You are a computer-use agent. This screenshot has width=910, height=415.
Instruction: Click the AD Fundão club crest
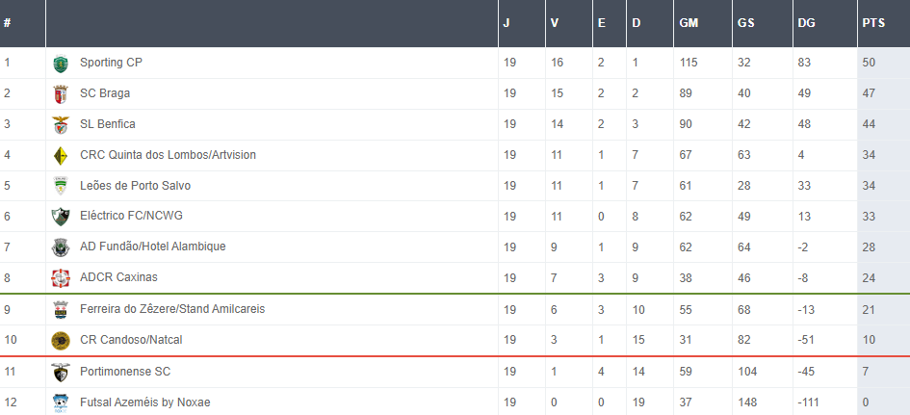(x=61, y=247)
